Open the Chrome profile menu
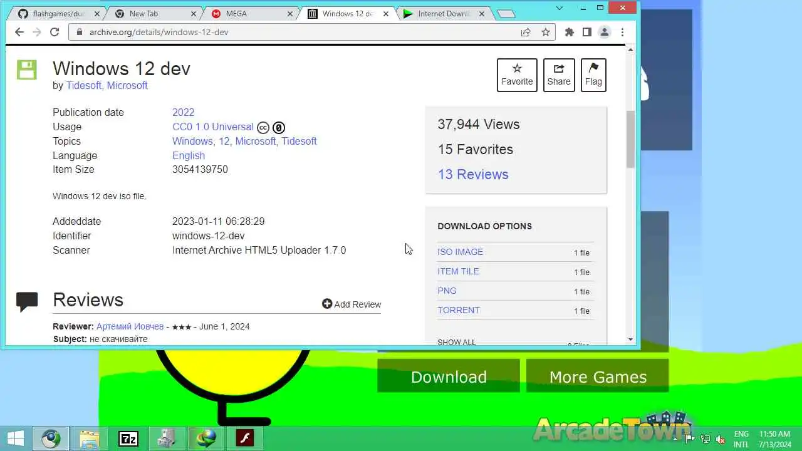The height and width of the screenshot is (451, 802). tap(604, 32)
